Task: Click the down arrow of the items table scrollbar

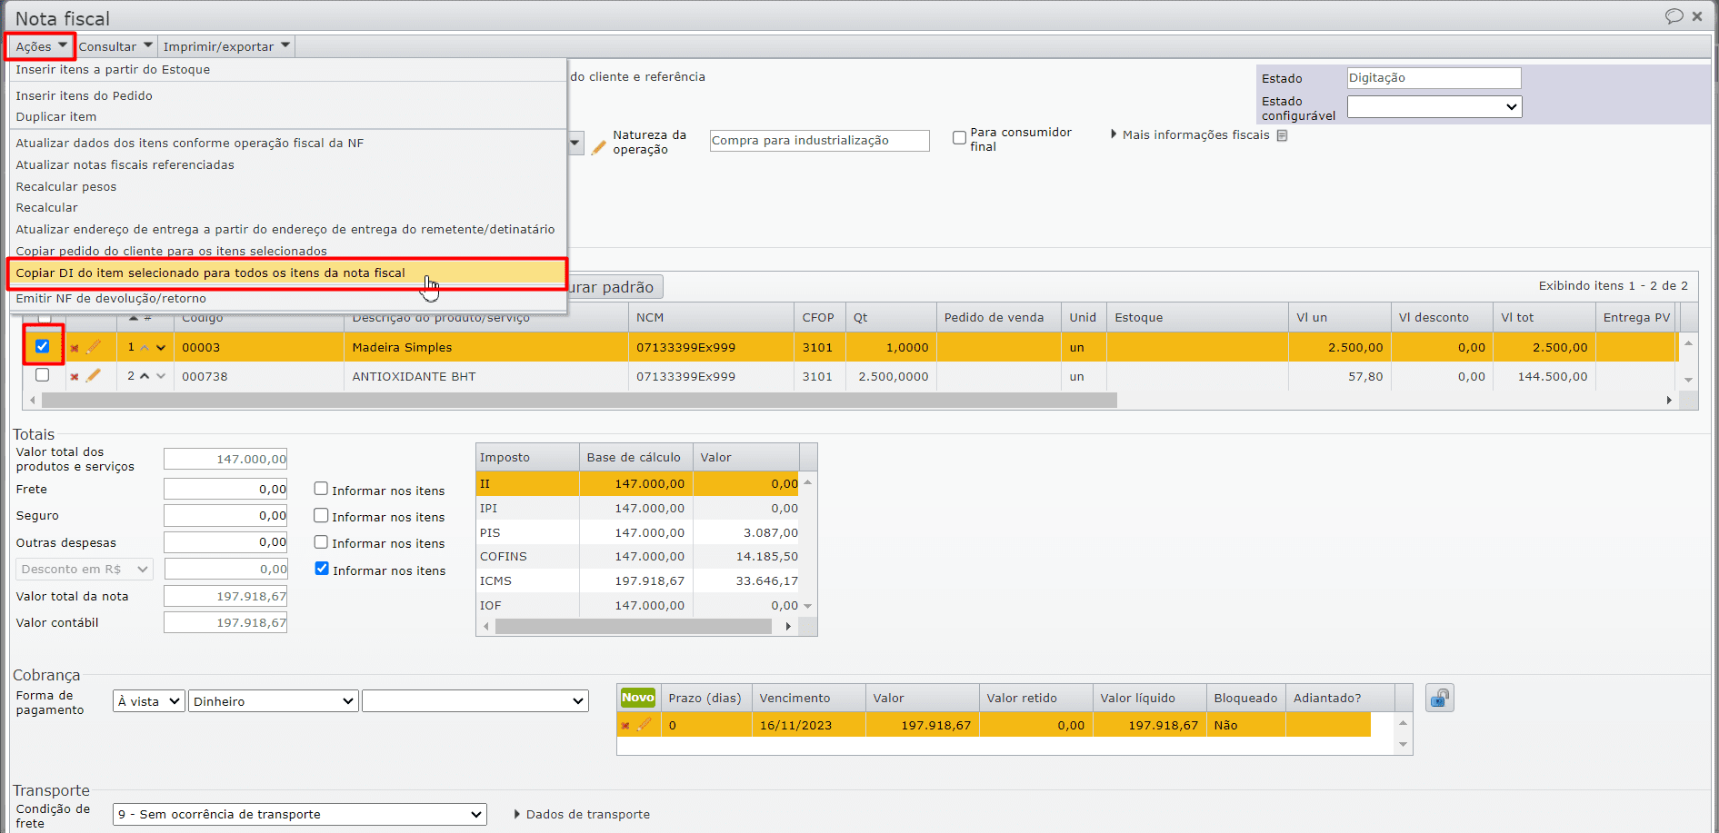Action: pos(1688,380)
